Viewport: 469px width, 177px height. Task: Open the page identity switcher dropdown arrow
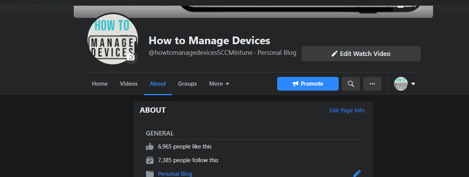point(413,84)
